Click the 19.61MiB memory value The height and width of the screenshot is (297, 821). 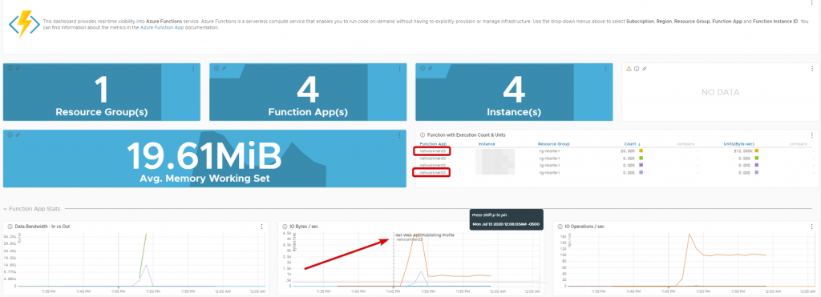coord(204,156)
